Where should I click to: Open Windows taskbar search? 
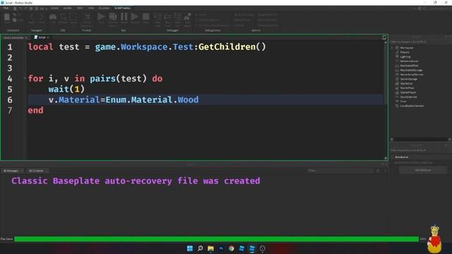pos(200,248)
